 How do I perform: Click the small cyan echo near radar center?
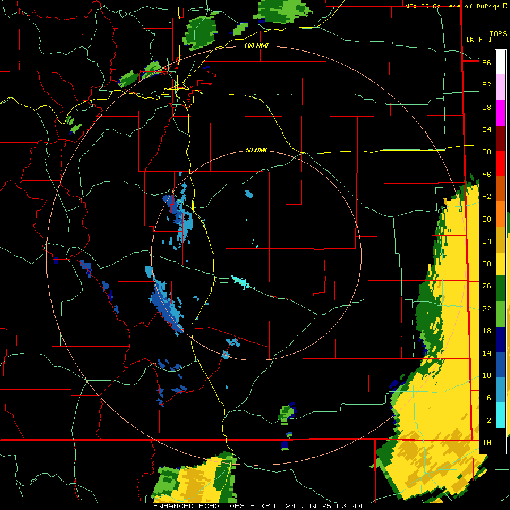point(241,282)
